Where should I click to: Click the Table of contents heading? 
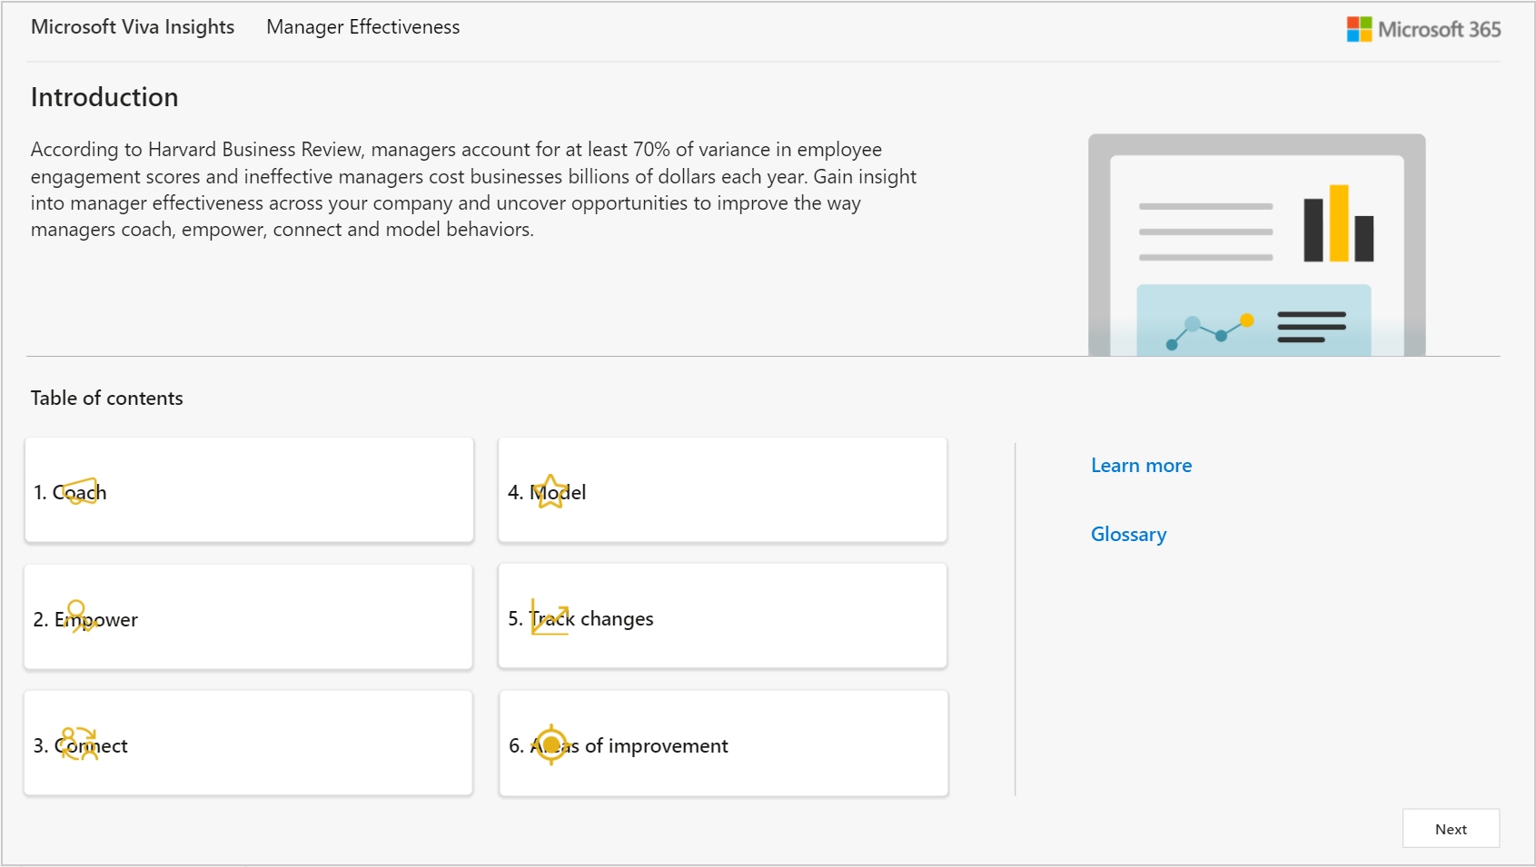[107, 399]
